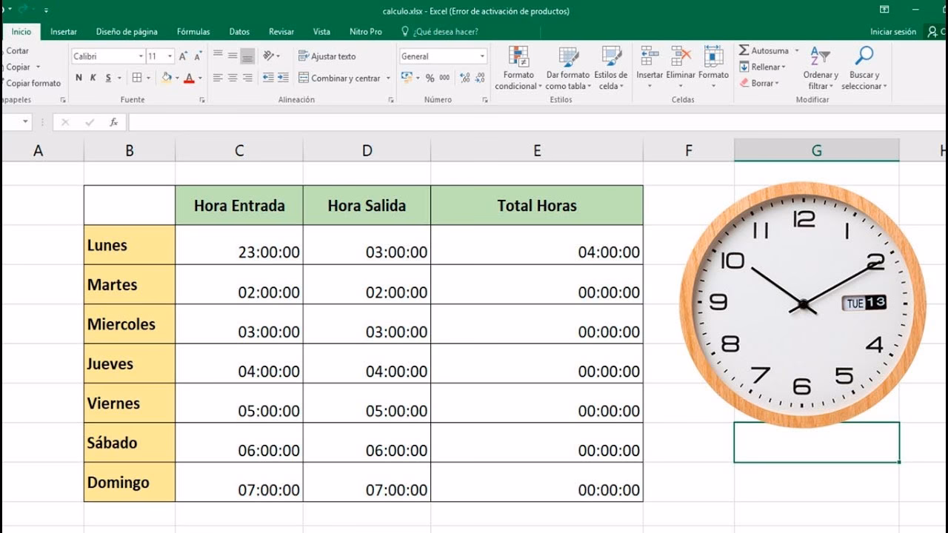Toggle bold formatting with the N icon
The height and width of the screenshot is (533, 948).
tap(80, 76)
